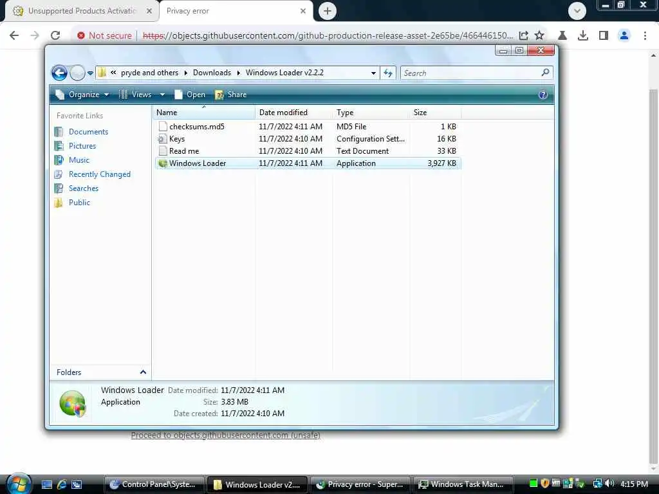Switch to Unsupported Products Activation tab
Viewport: 659px width, 494px height.
[x=82, y=11]
